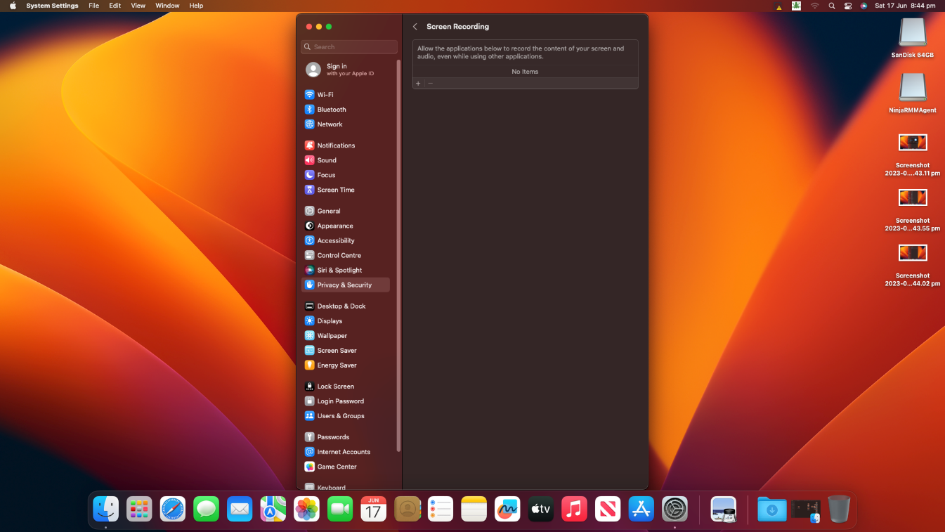
Task: Open Reminders from the Dock
Action: click(x=441, y=509)
